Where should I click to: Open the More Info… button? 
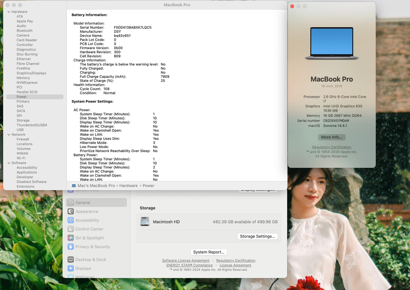click(x=331, y=137)
